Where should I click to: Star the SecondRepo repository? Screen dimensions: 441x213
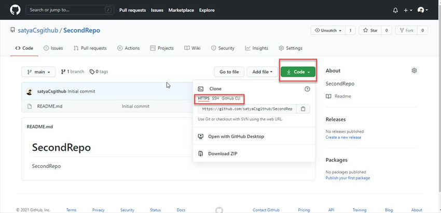coord(370,31)
